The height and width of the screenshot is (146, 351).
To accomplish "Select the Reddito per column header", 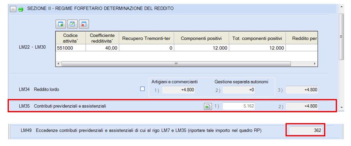I will pyautogui.click(x=302, y=38).
